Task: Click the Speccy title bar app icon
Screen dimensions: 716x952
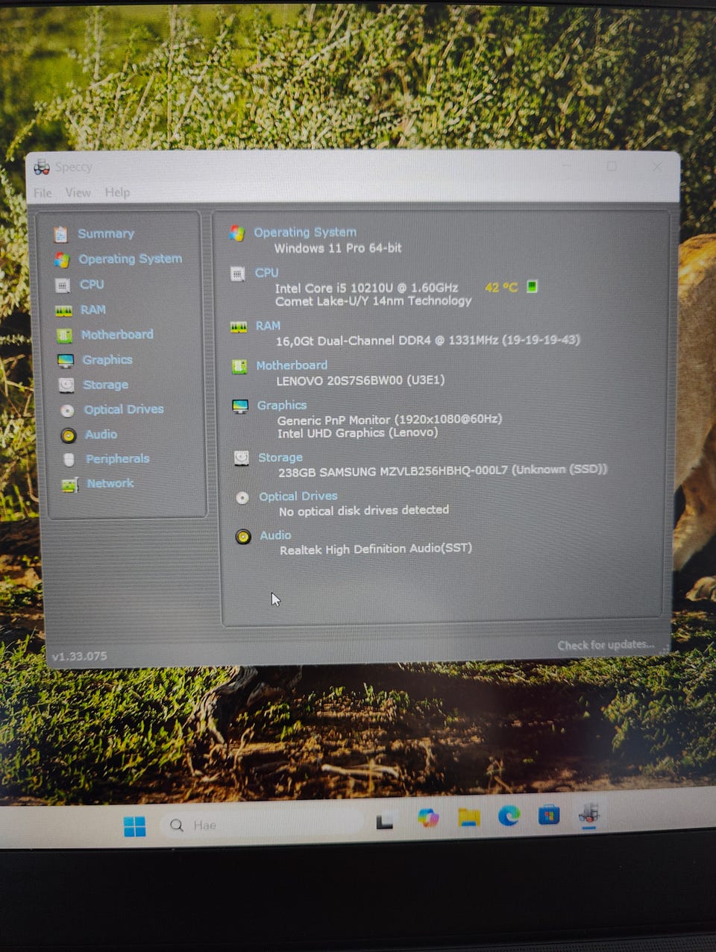Action: [x=42, y=168]
